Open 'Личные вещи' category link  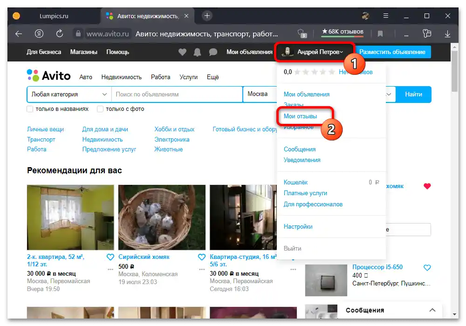tap(45, 129)
